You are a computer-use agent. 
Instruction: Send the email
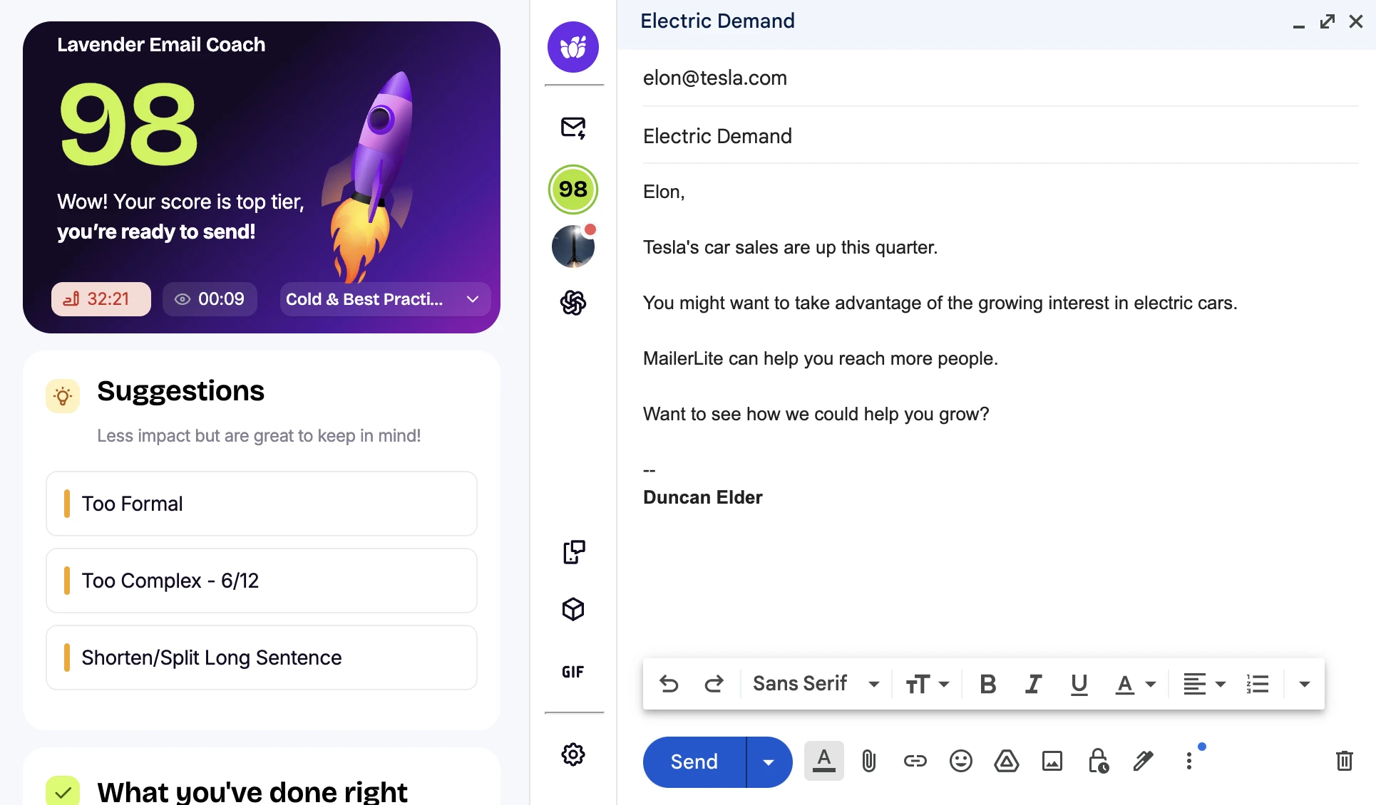coord(694,762)
